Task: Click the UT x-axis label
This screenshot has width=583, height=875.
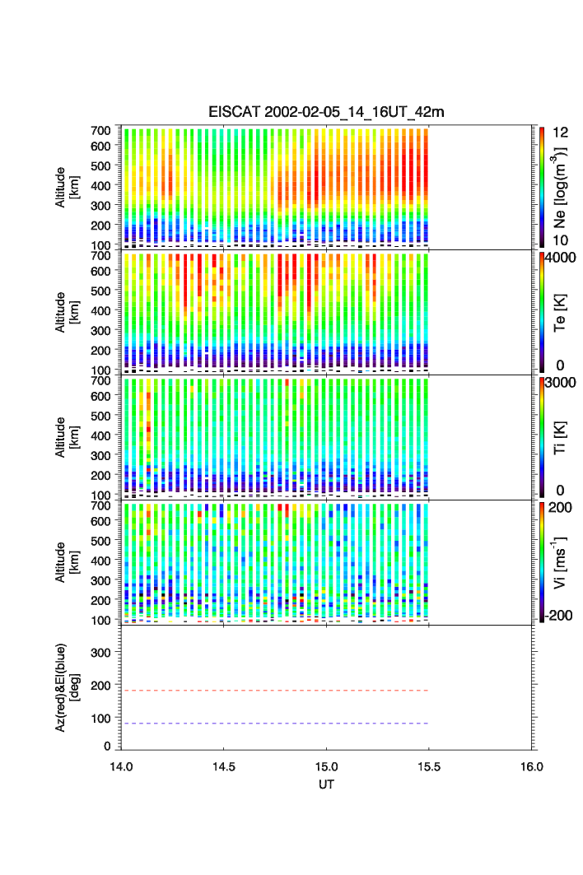Action: point(327,784)
